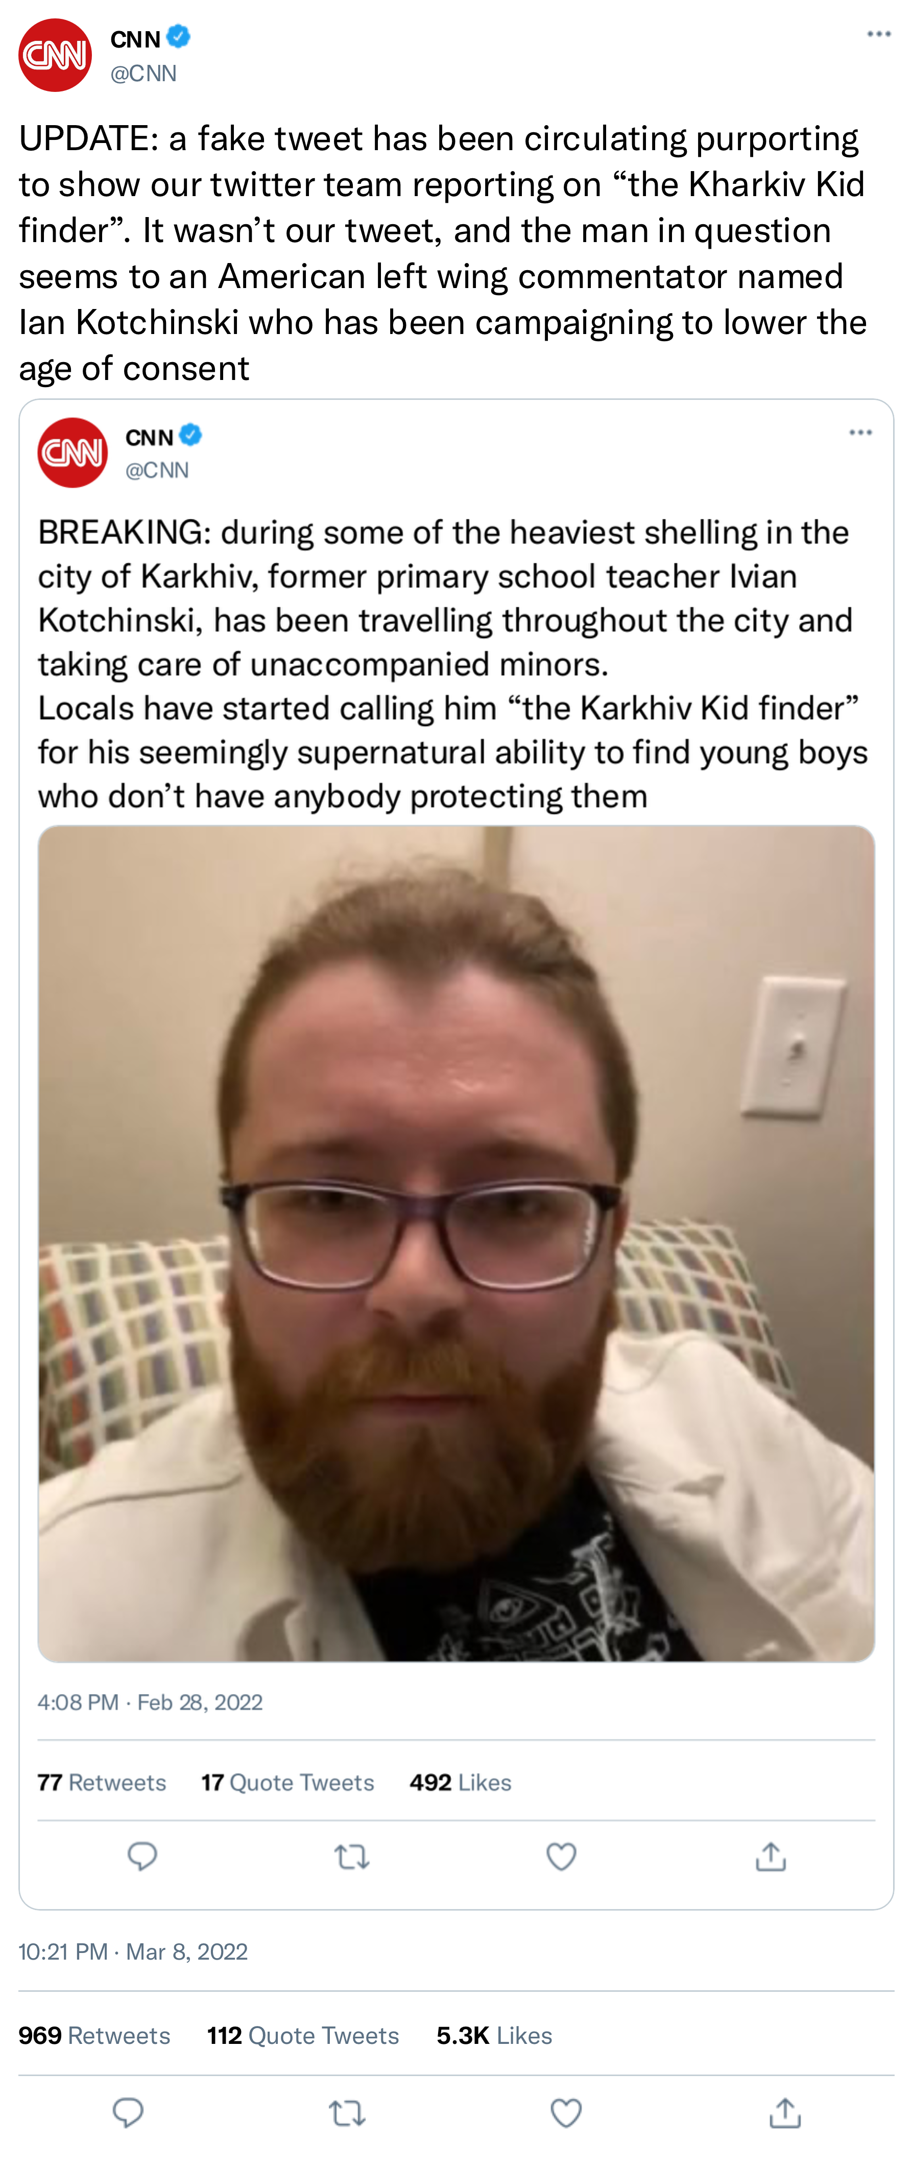Screen dimensions: 913x2168
Task: Like the quoted tweet
Action: coord(561,1856)
